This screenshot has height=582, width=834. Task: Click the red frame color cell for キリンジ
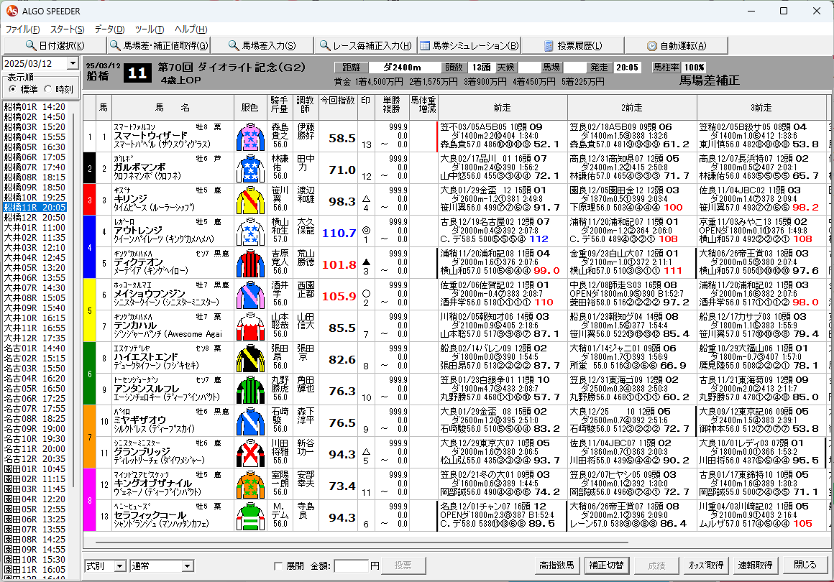(x=89, y=200)
